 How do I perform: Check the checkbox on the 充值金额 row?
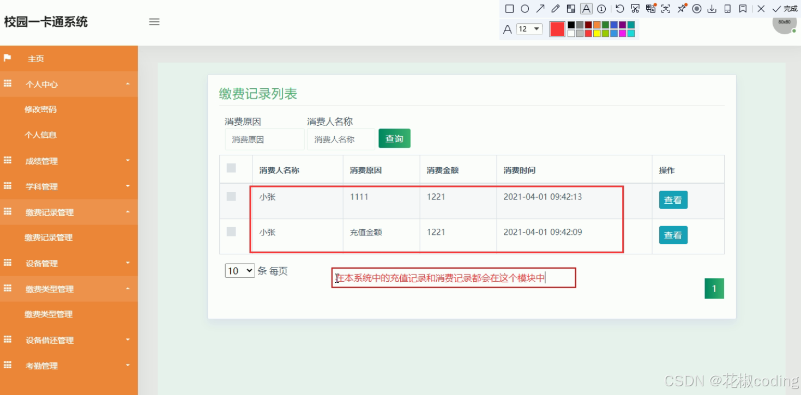click(x=230, y=232)
